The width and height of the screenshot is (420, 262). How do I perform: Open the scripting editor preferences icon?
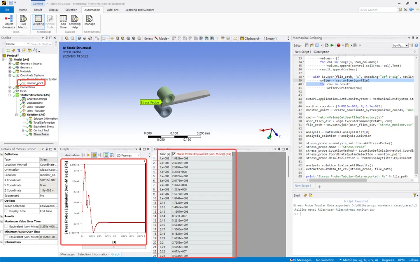(411, 45)
